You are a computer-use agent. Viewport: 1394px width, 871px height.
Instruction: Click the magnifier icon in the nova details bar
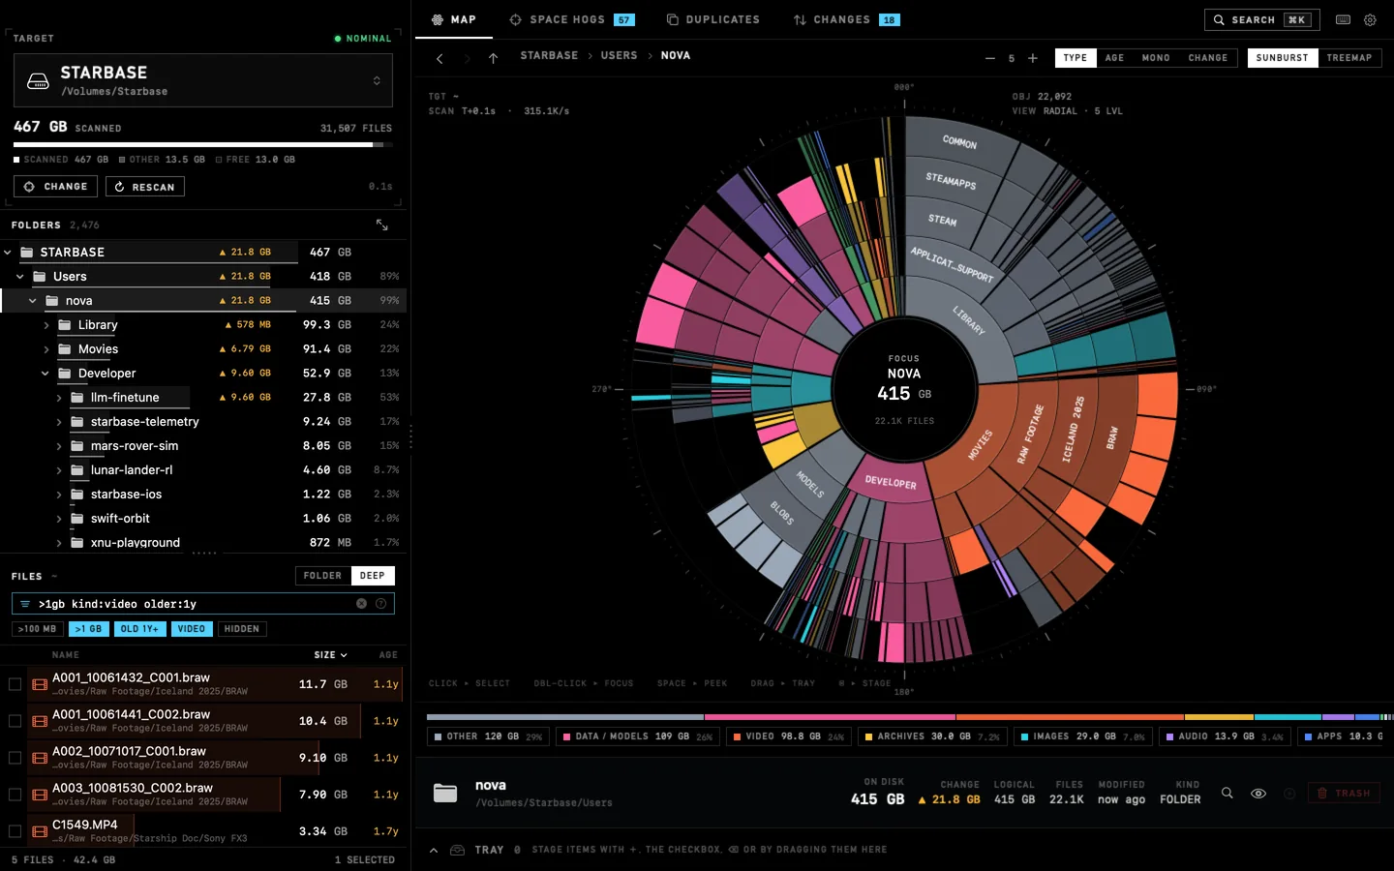(x=1227, y=793)
